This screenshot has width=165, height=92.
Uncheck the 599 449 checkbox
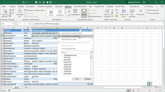65,74
